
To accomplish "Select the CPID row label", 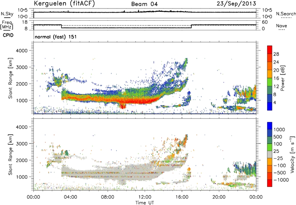I will [x=8, y=35].
